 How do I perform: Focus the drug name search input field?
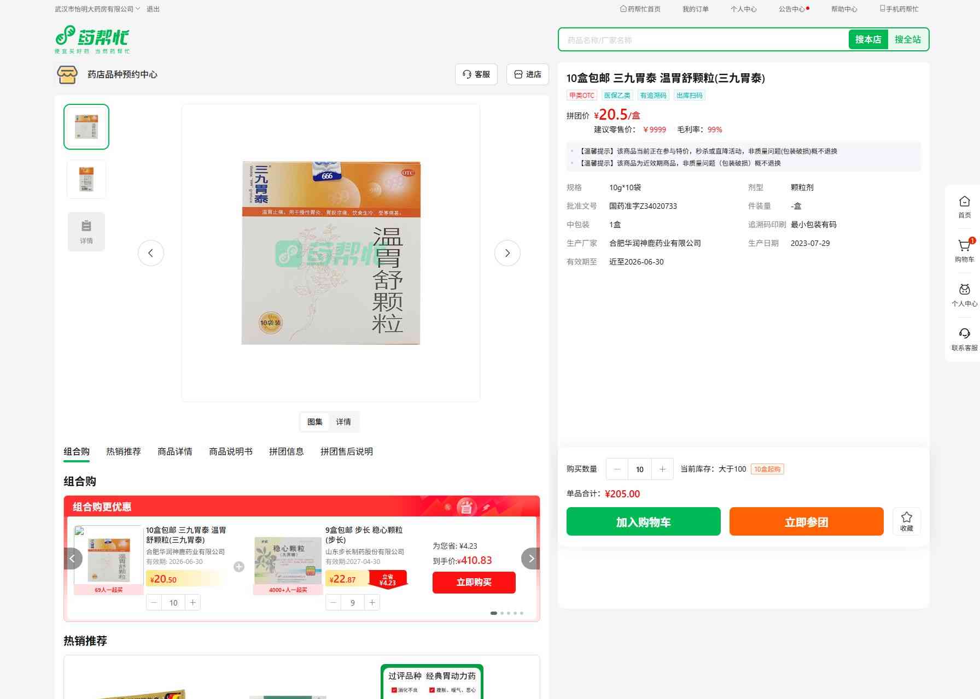(x=703, y=40)
